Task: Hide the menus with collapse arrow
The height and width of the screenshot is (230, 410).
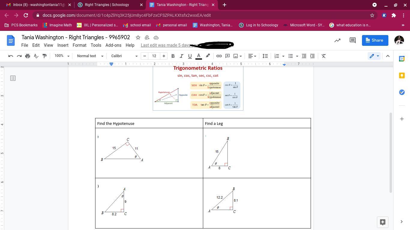Action: (388, 56)
